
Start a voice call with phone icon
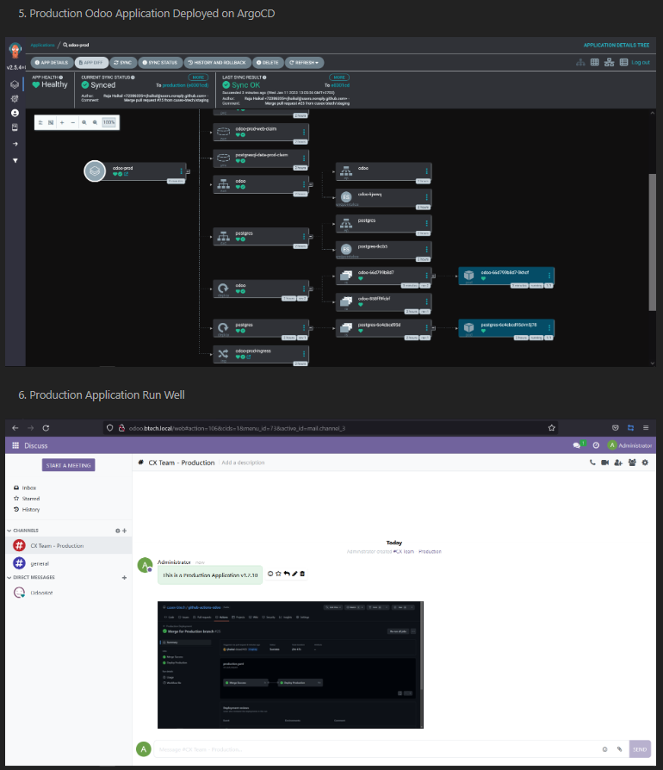592,463
